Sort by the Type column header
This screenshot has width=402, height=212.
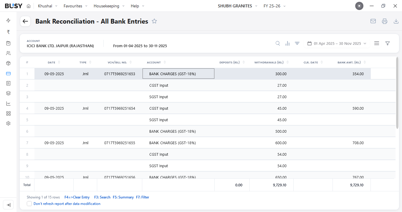click(85, 62)
